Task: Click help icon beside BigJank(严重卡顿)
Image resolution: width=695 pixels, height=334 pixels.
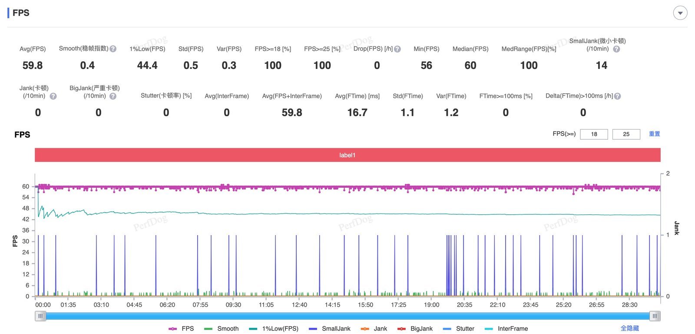Action: coord(113,96)
